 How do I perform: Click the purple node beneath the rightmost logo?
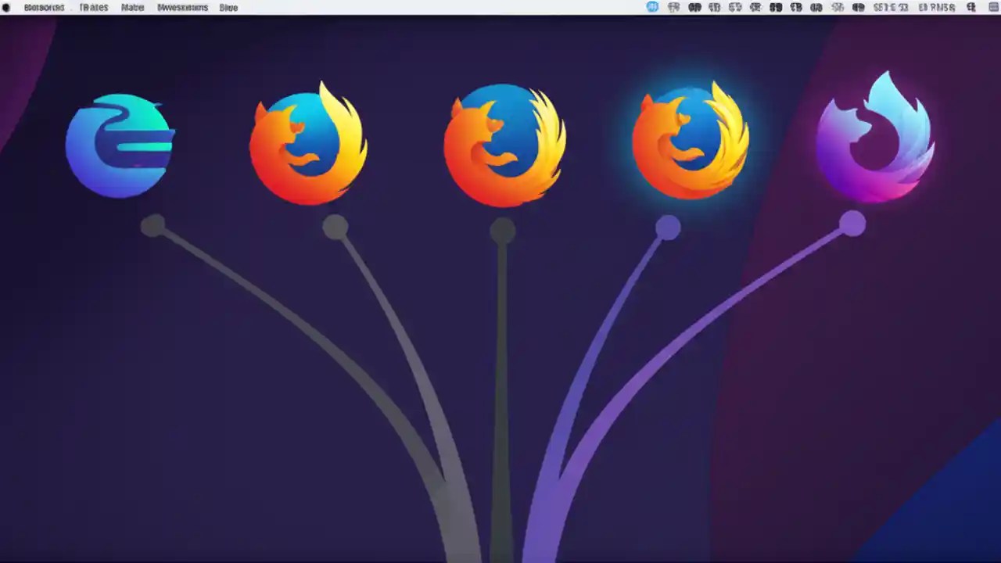coord(853,224)
